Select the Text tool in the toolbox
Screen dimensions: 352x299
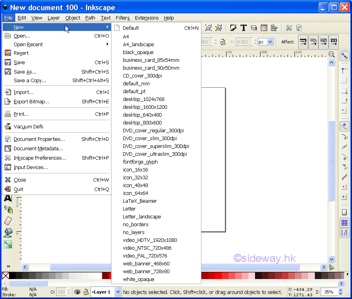click(8, 198)
